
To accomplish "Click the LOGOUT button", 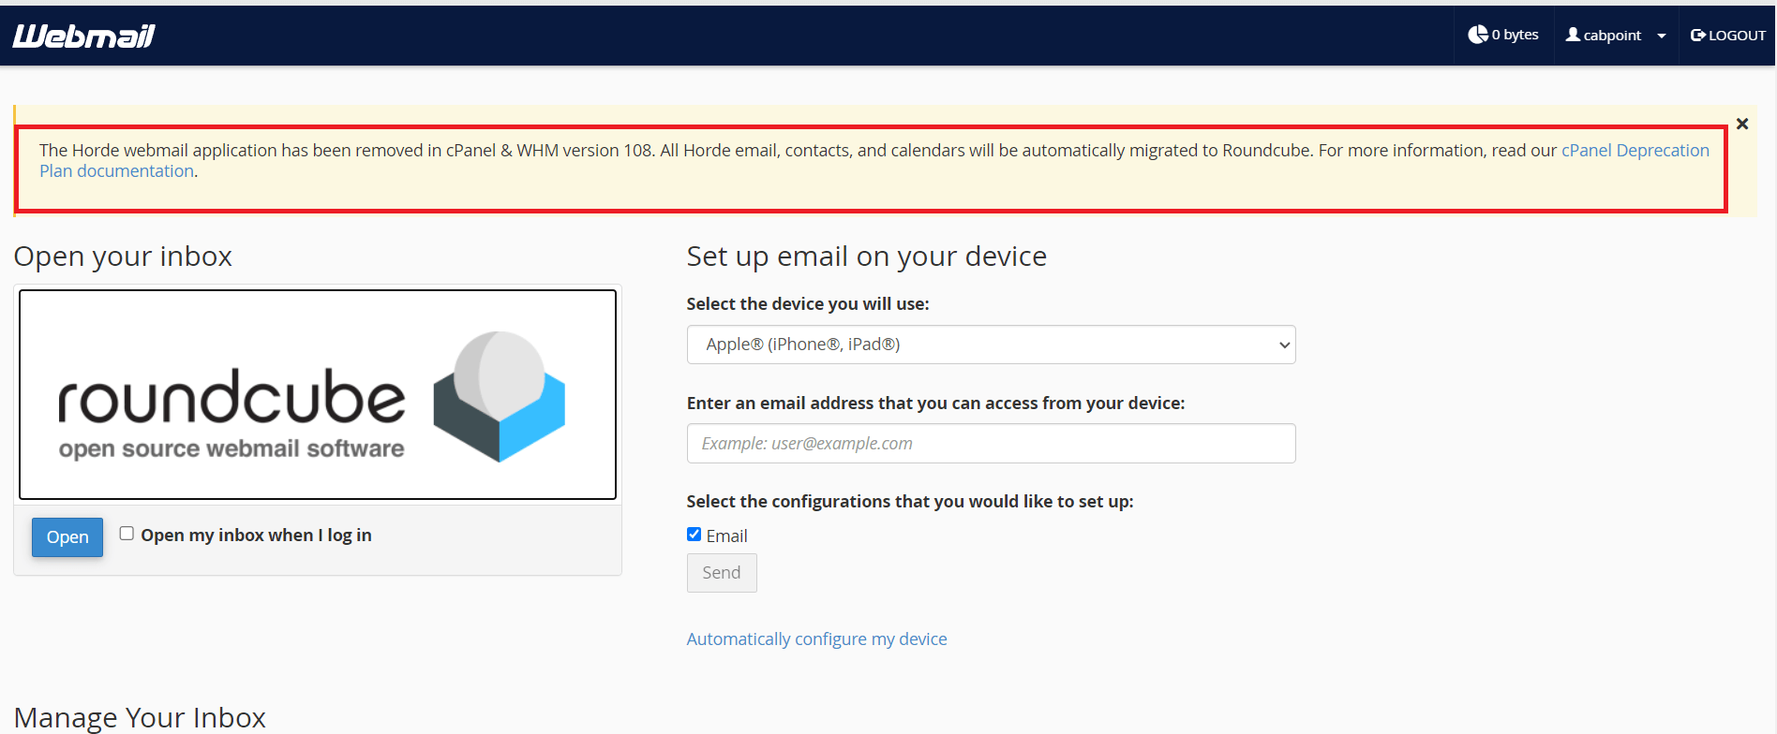I will pos(1727,36).
